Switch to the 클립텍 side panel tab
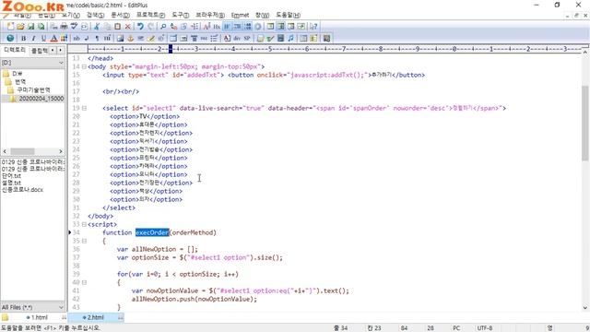The image size is (590, 332). coord(39,50)
